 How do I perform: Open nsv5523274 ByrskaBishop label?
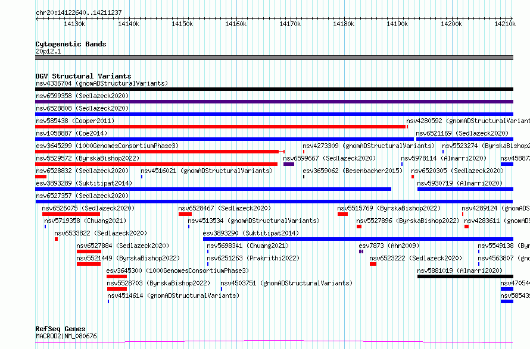click(486, 146)
